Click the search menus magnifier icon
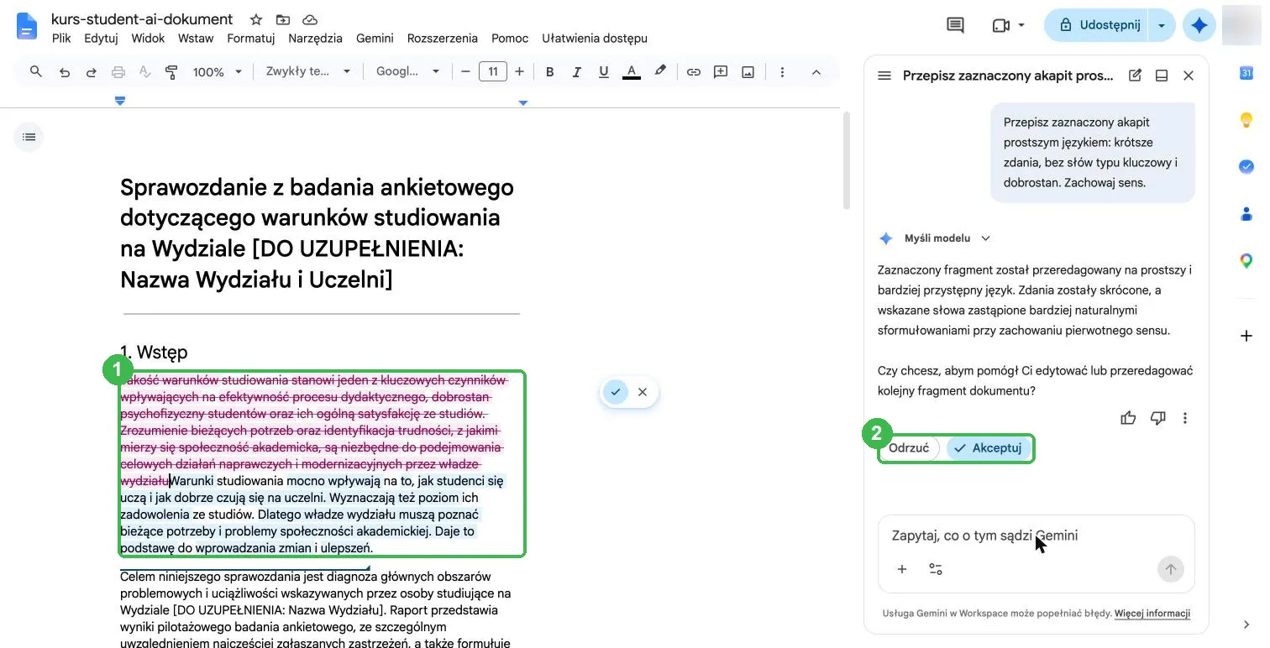 point(35,72)
